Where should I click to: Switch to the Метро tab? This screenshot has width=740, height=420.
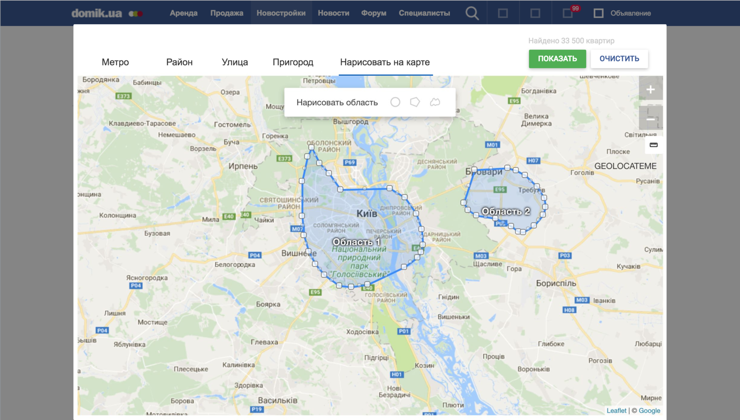(x=115, y=62)
